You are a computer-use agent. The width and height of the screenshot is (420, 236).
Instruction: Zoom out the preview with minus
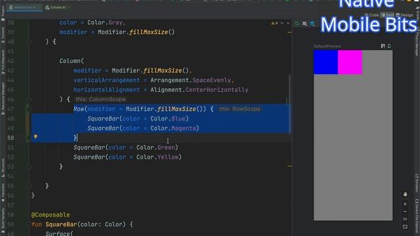(405, 212)
